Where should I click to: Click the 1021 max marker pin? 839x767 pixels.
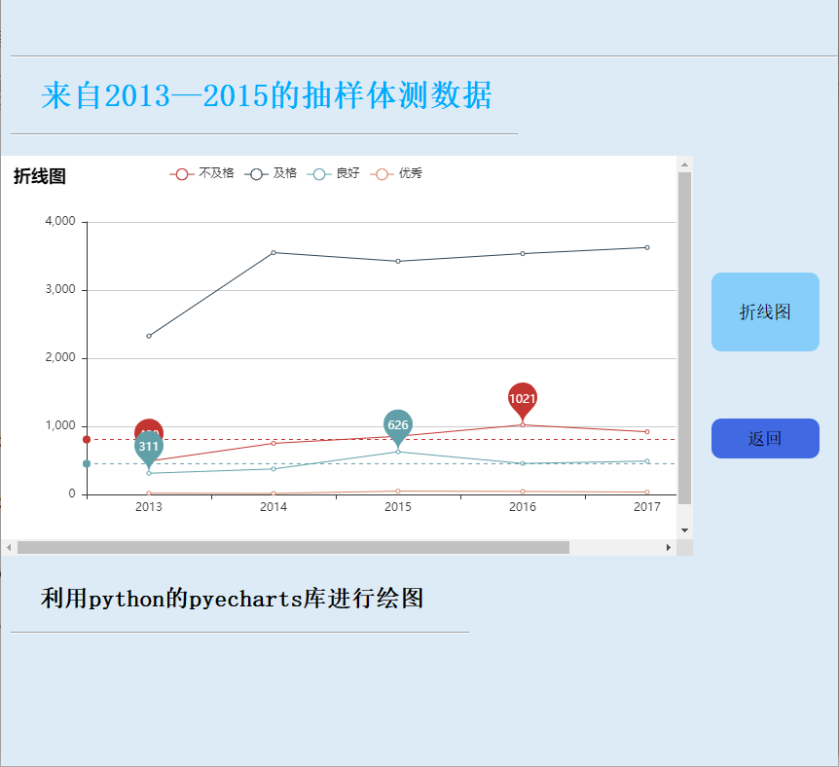click(523, 401)
